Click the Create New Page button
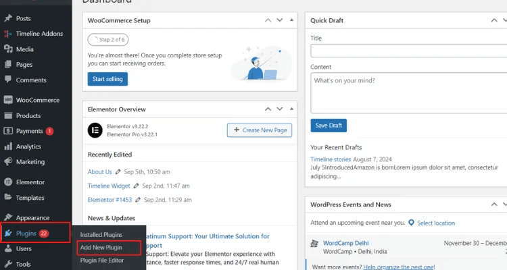The height and width of the screenshot is (270, 507). point(260,130)
